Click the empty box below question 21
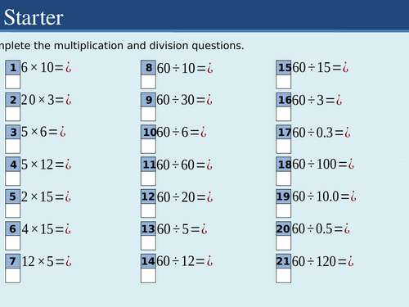409x307 pixels. (x=284, y=275)
